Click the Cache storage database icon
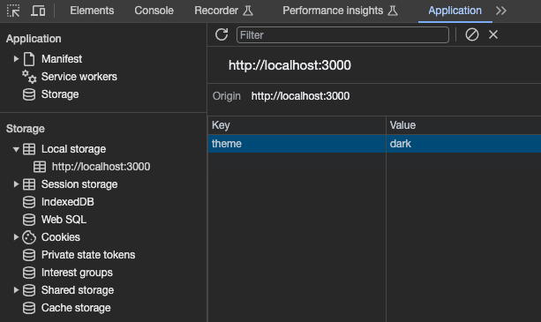 coord(29,308)
